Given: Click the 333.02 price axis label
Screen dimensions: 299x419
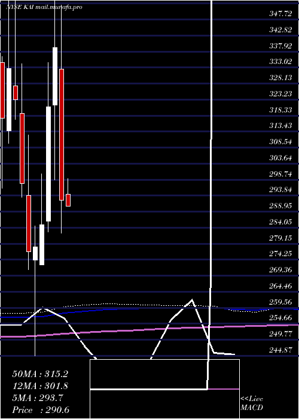Looking at the screenshot, I should pyautogui.click(x=280, y=62).
